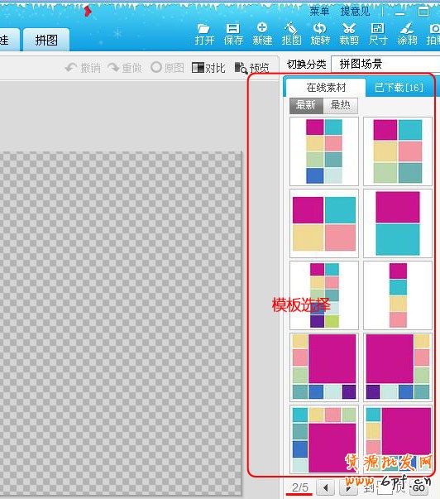Go to previous template page arrow

pos(325,487)
